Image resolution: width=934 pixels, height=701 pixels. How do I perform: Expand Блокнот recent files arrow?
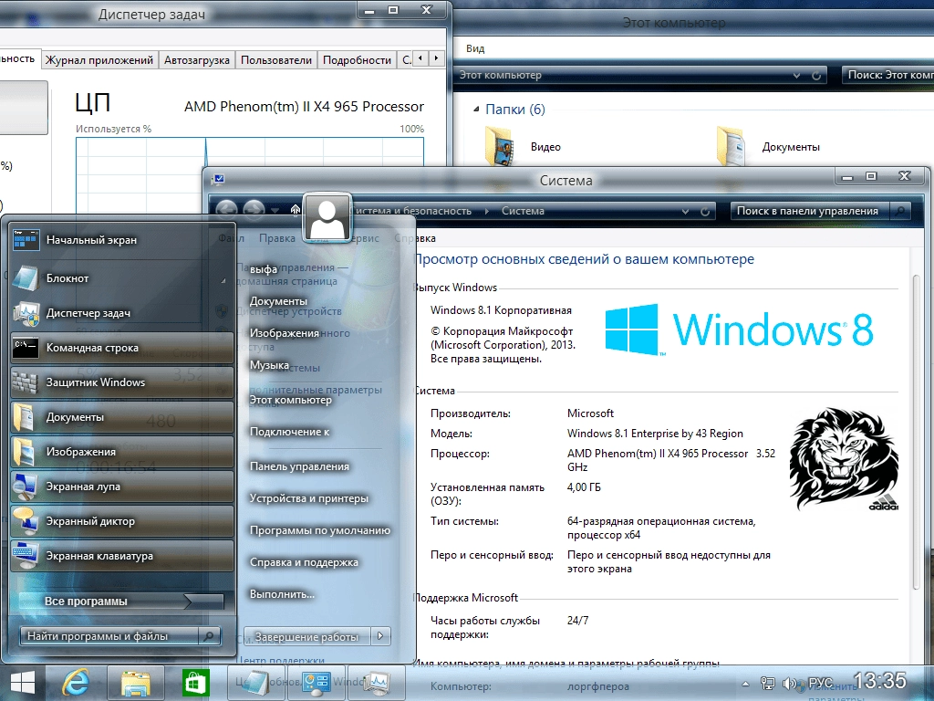pyautogui.click(x=223, y=280)
